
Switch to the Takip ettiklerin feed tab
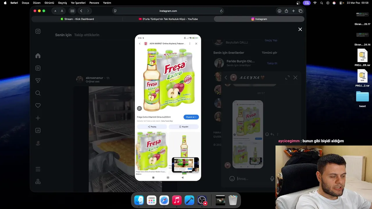click(87, 35)
